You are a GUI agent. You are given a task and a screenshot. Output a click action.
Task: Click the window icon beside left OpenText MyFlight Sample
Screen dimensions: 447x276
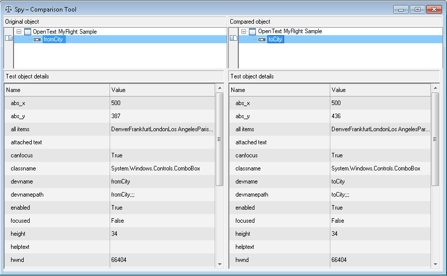28,32
